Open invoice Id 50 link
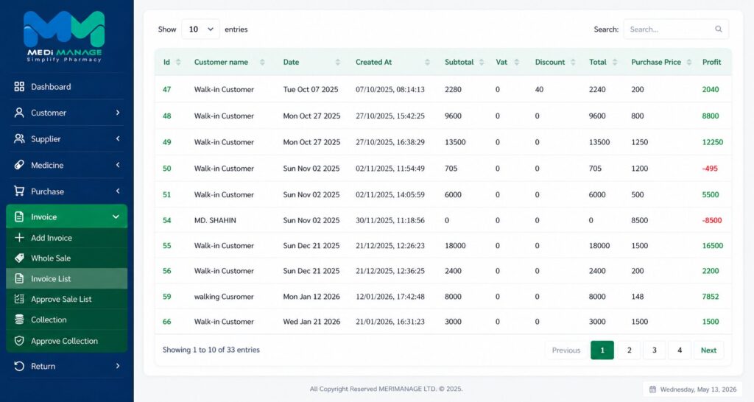 167,169
